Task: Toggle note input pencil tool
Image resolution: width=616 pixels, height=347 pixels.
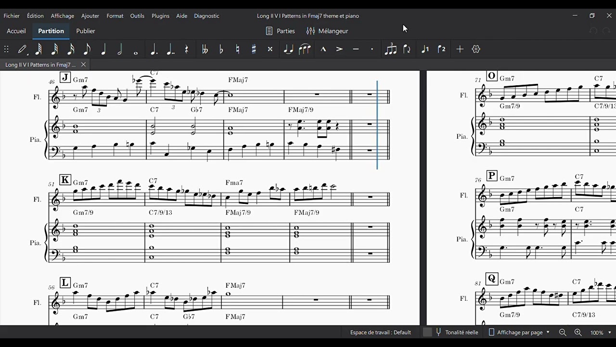Action: click(x=22, y=49)
